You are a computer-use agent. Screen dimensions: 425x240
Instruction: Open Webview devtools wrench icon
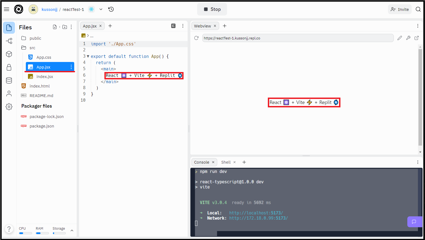tap(408, 38)
